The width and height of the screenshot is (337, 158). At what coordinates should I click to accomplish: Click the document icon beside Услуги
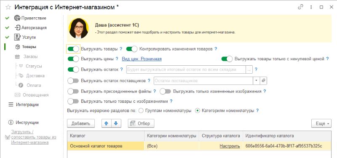[x=17, y=37]
